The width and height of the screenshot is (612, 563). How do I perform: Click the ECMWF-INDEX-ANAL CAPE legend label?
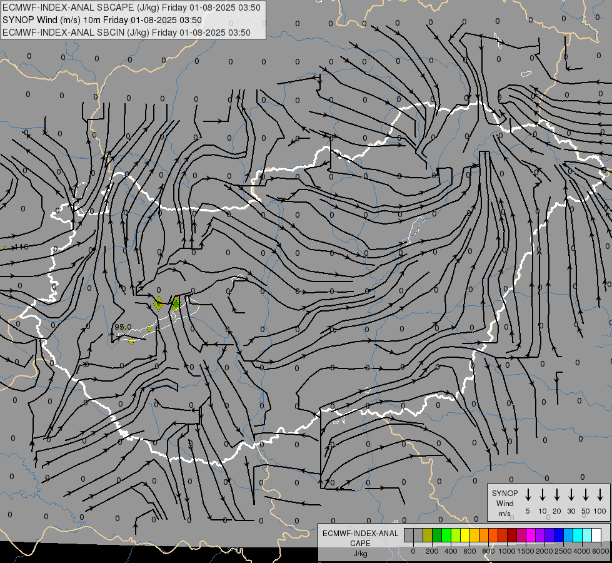[360, 538]
